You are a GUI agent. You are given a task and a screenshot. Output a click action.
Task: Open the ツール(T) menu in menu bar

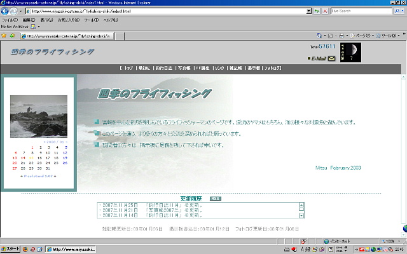pos(92,20)
